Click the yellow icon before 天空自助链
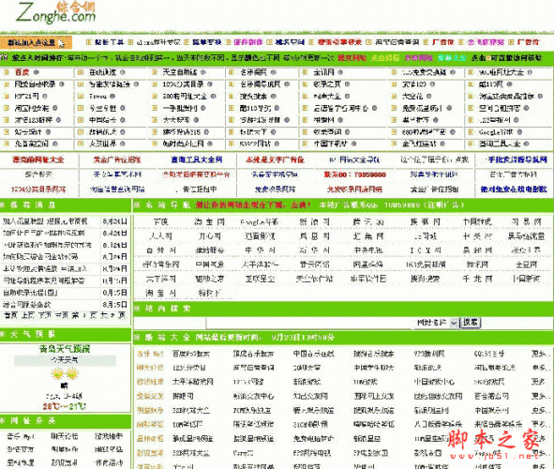This screenshot has height=469, width=554. coord(155,72)
